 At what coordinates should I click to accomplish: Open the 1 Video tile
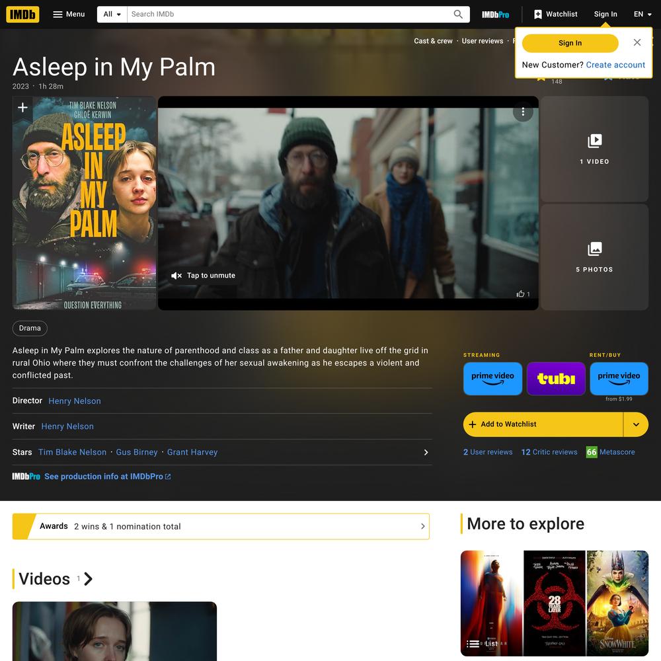(x=594, y=149)
